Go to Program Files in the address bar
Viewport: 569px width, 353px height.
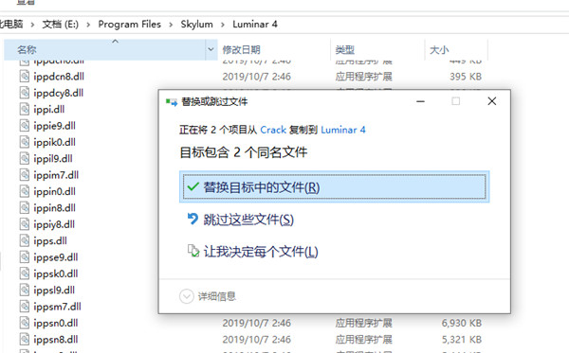(x=130, y=25)
